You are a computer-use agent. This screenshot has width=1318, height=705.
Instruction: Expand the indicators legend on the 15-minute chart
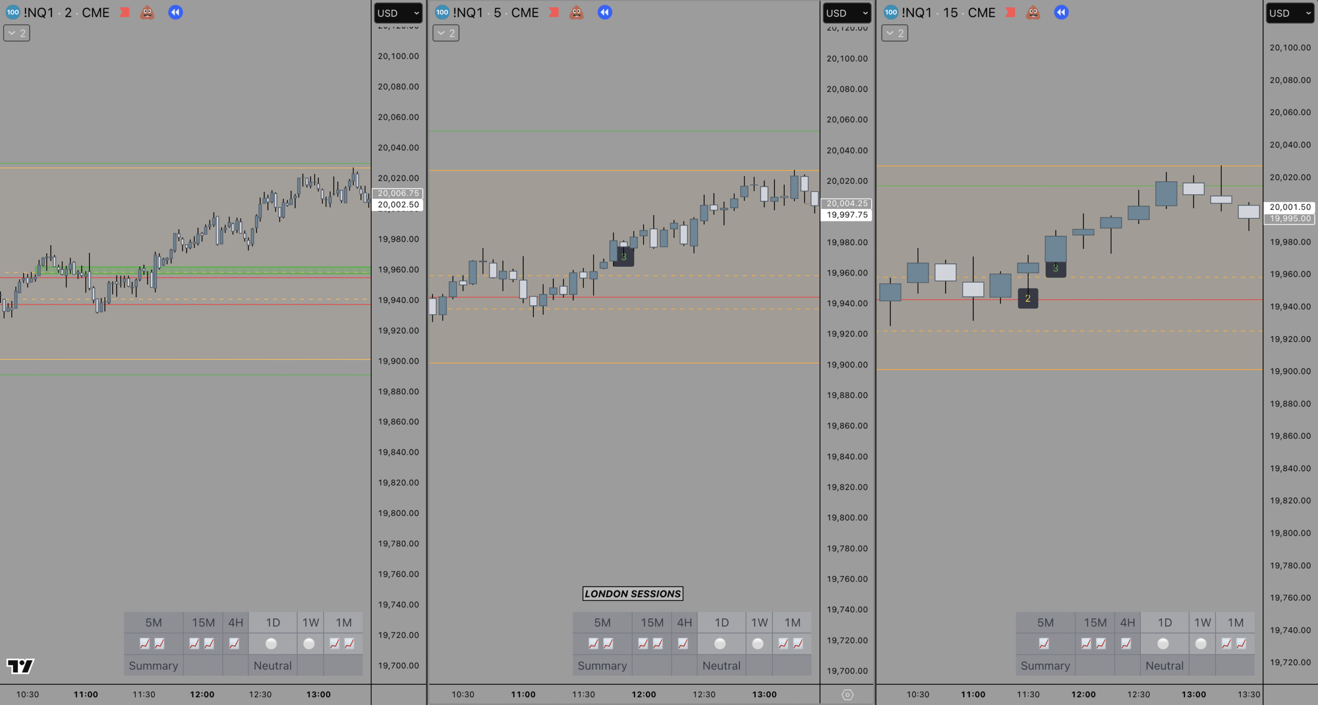(894, 33)
